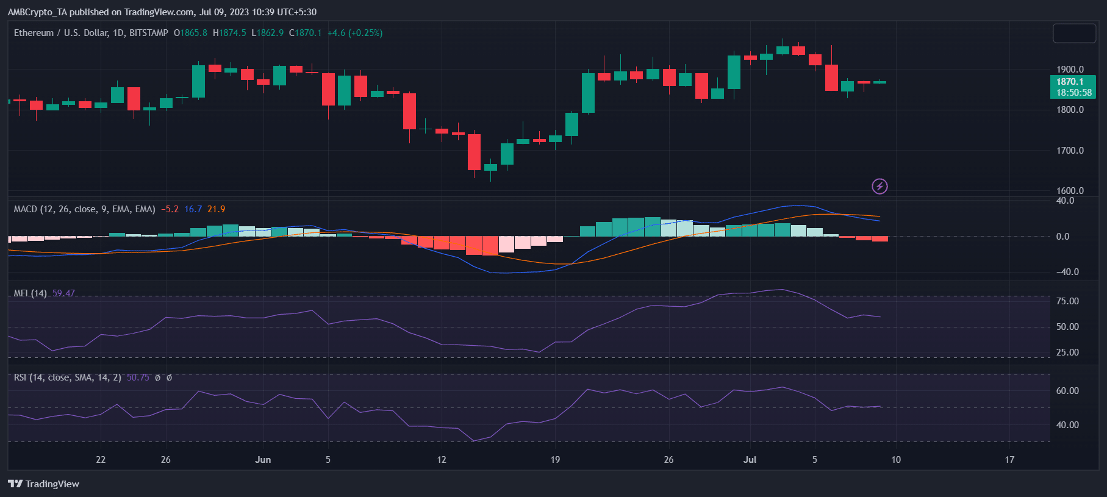
Task: Click the 'Jun' month label
Action: click(263, 460)
